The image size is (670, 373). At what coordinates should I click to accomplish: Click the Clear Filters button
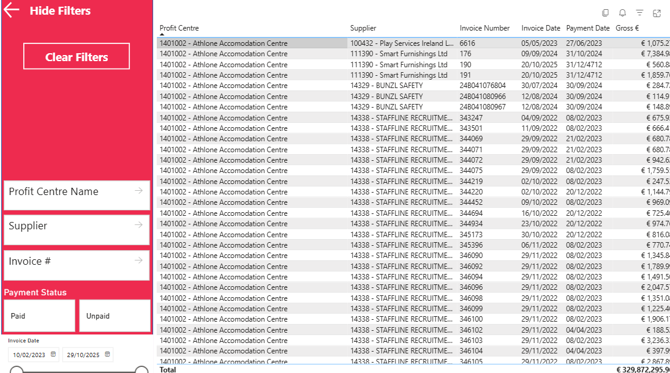tap(77, 57)
